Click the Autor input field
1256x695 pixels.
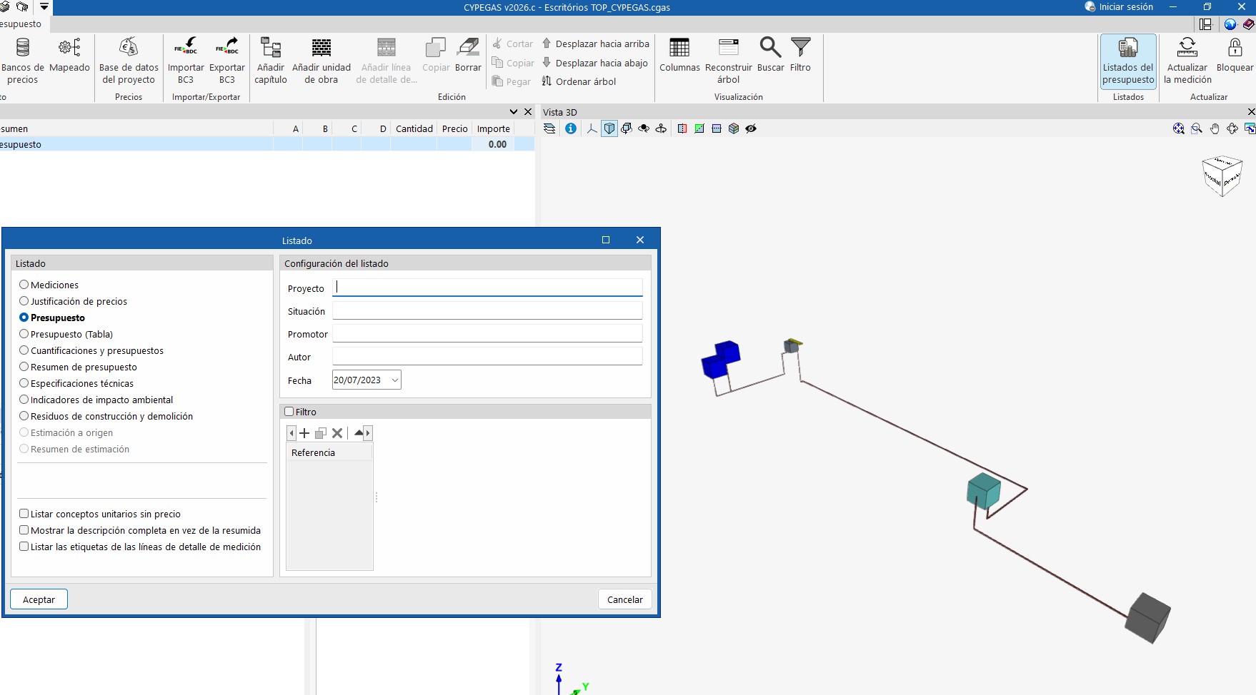(x=487, y=356)
